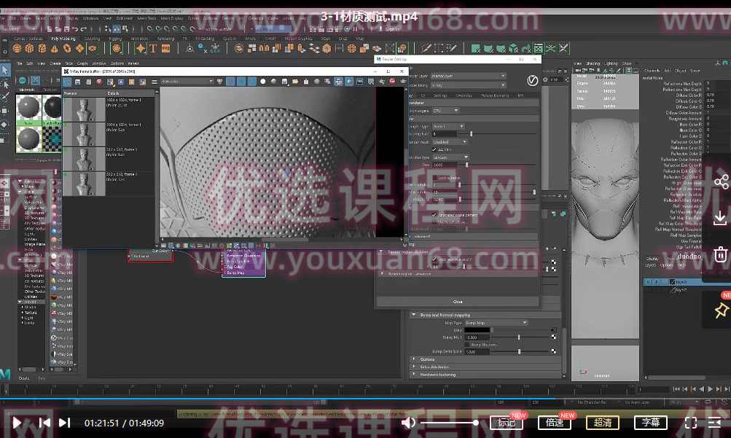Open the render layer dropdown showing masterLayer
The width and height of the screenshot is (731, 438).
466,75
